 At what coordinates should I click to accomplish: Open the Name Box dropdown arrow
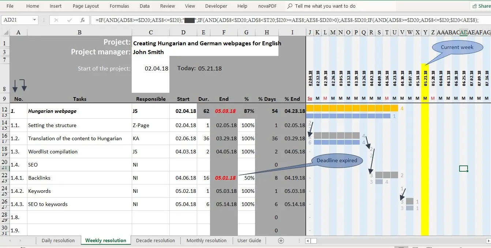tap(35, 20)
